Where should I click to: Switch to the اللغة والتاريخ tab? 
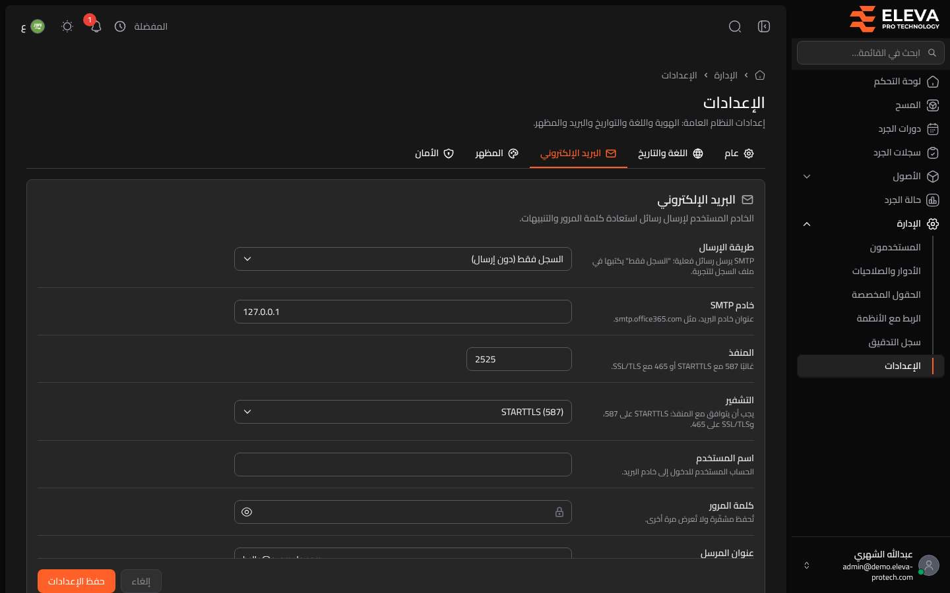point(670,154)
